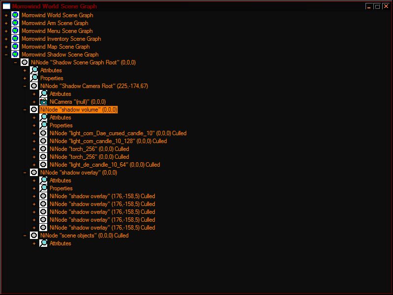Collapse the scene objects node
The width and height of the screenshot is (393, 295).
pos(25,236)
